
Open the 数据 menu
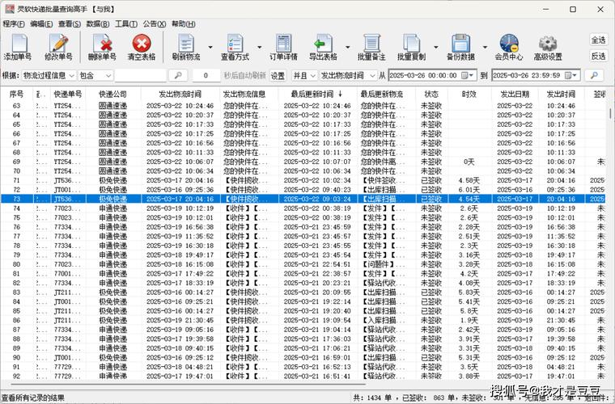pos(94,24)
